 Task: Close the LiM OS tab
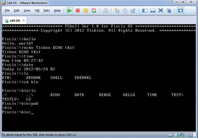24,20
